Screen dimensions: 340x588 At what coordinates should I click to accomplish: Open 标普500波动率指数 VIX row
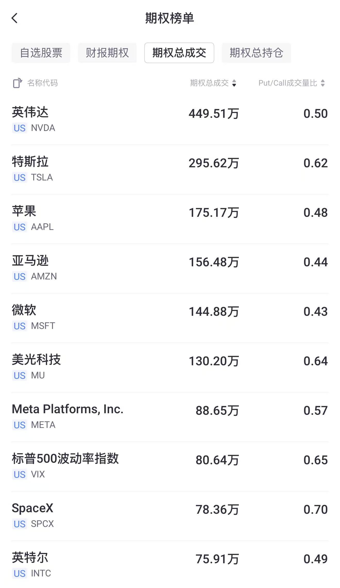pyautogui.click(x=170, y=467)
